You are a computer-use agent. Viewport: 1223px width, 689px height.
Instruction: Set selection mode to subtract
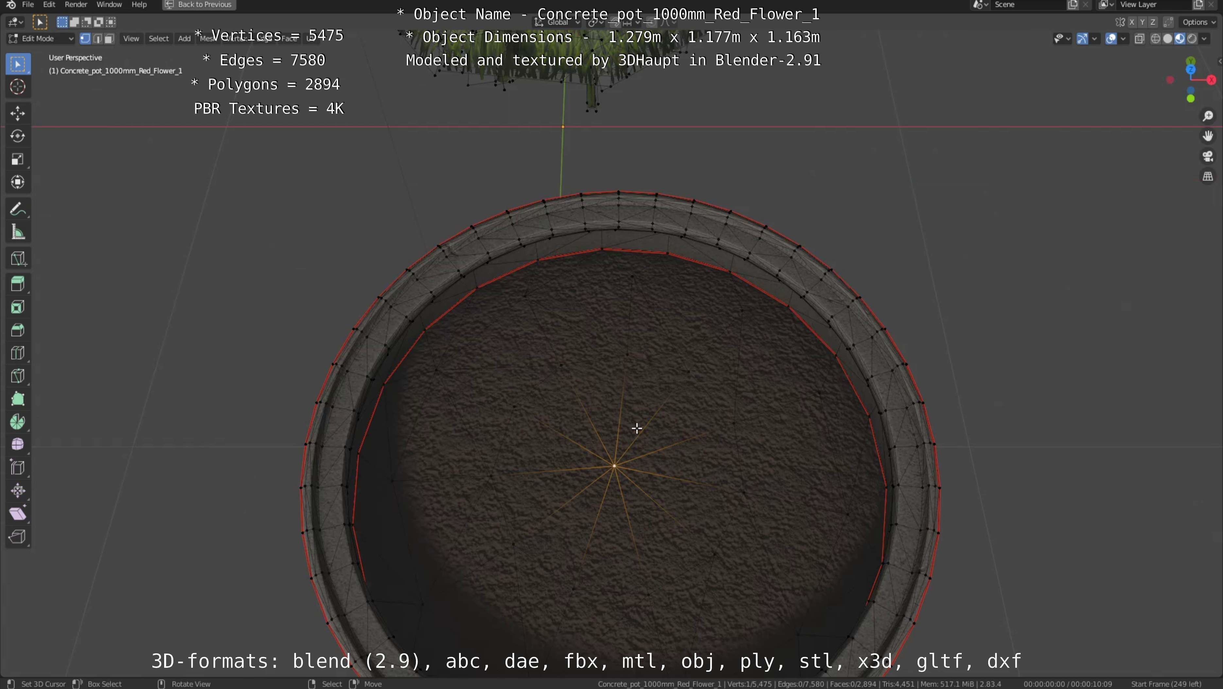point(87,22)
